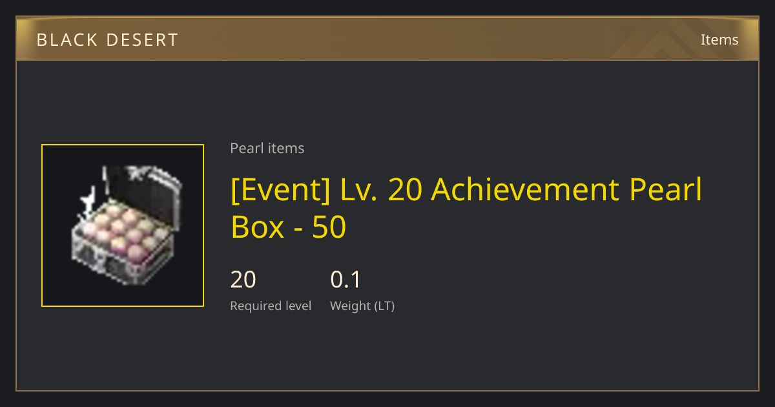The image size is (775, 407).
Task: Select the required level value 20
Action: pos(243,280)
